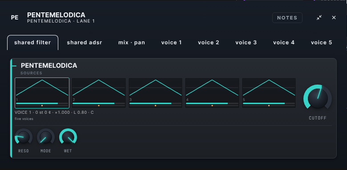Go to the voice 5 tab

point(322,42)
